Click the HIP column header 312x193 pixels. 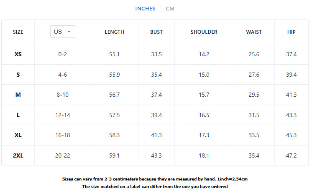point(291,32)
